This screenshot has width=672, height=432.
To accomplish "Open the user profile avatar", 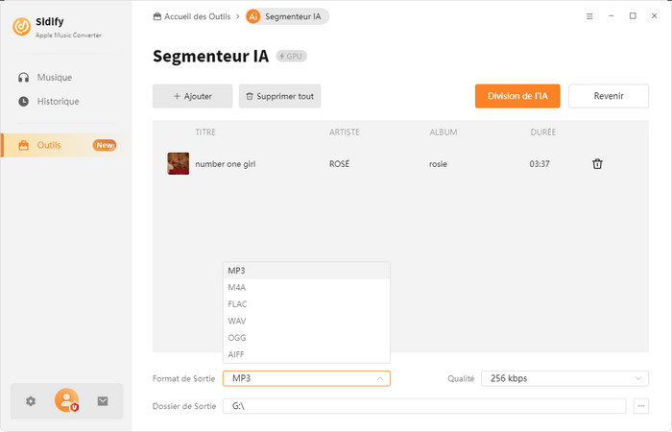I will point(66,400).
